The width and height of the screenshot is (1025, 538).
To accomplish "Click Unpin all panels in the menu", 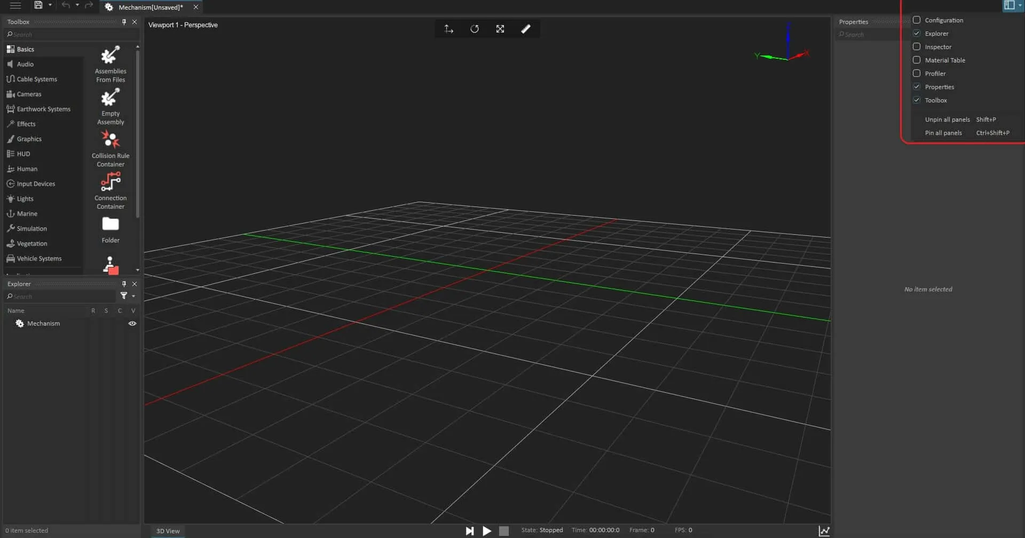I will click(947, 119).
